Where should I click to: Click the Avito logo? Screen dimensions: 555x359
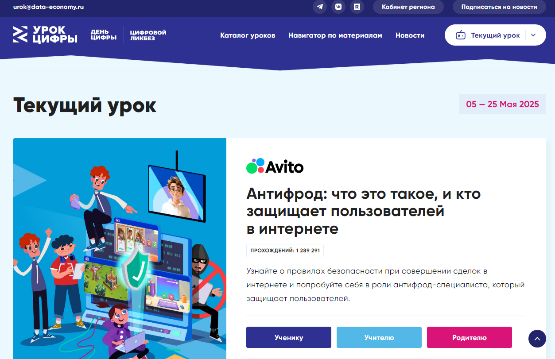(275, 166)
